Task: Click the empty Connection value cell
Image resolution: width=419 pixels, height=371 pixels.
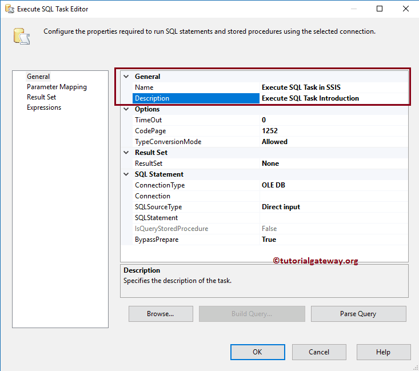Action: coord(334,196)
